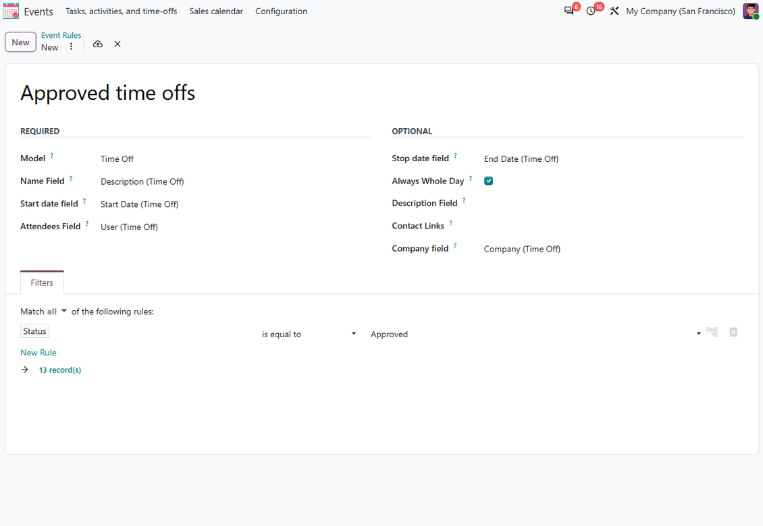
Task: Open the Configuration menu
Action: (x=282, y=11)
